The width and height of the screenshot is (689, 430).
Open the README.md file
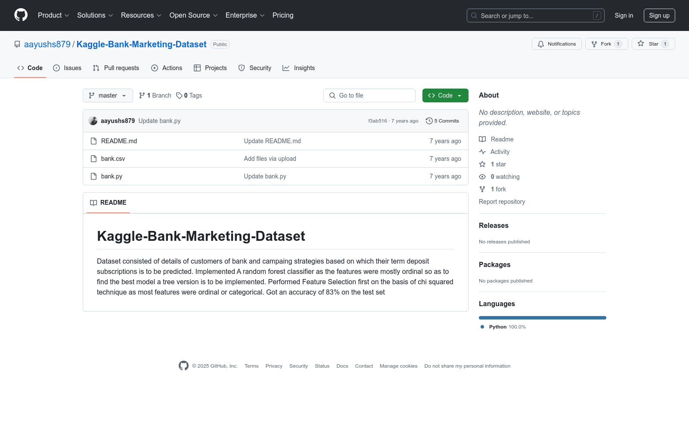pos(119,141)
